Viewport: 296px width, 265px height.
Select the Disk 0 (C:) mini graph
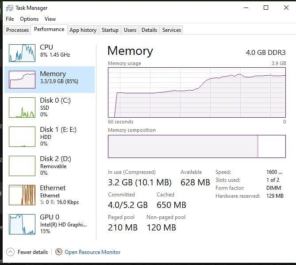tap(22, 108)
